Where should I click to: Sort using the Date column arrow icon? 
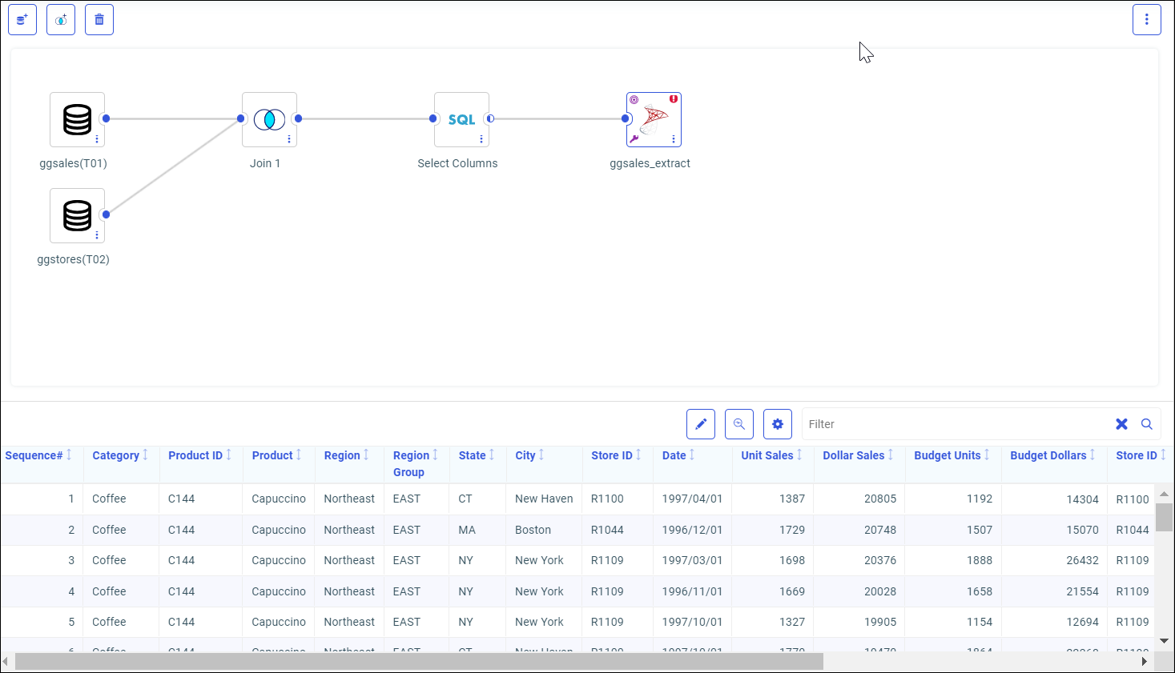(x=692, y=455)
